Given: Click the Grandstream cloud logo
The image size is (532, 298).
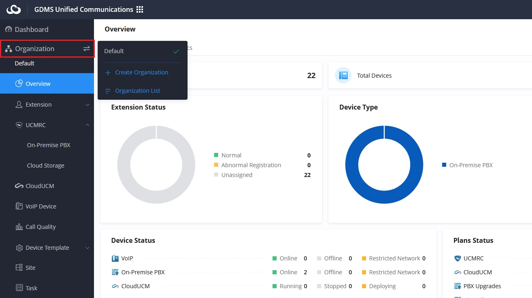Looking at the screenshot, I should pyautogui.click(x=13, y=9).
